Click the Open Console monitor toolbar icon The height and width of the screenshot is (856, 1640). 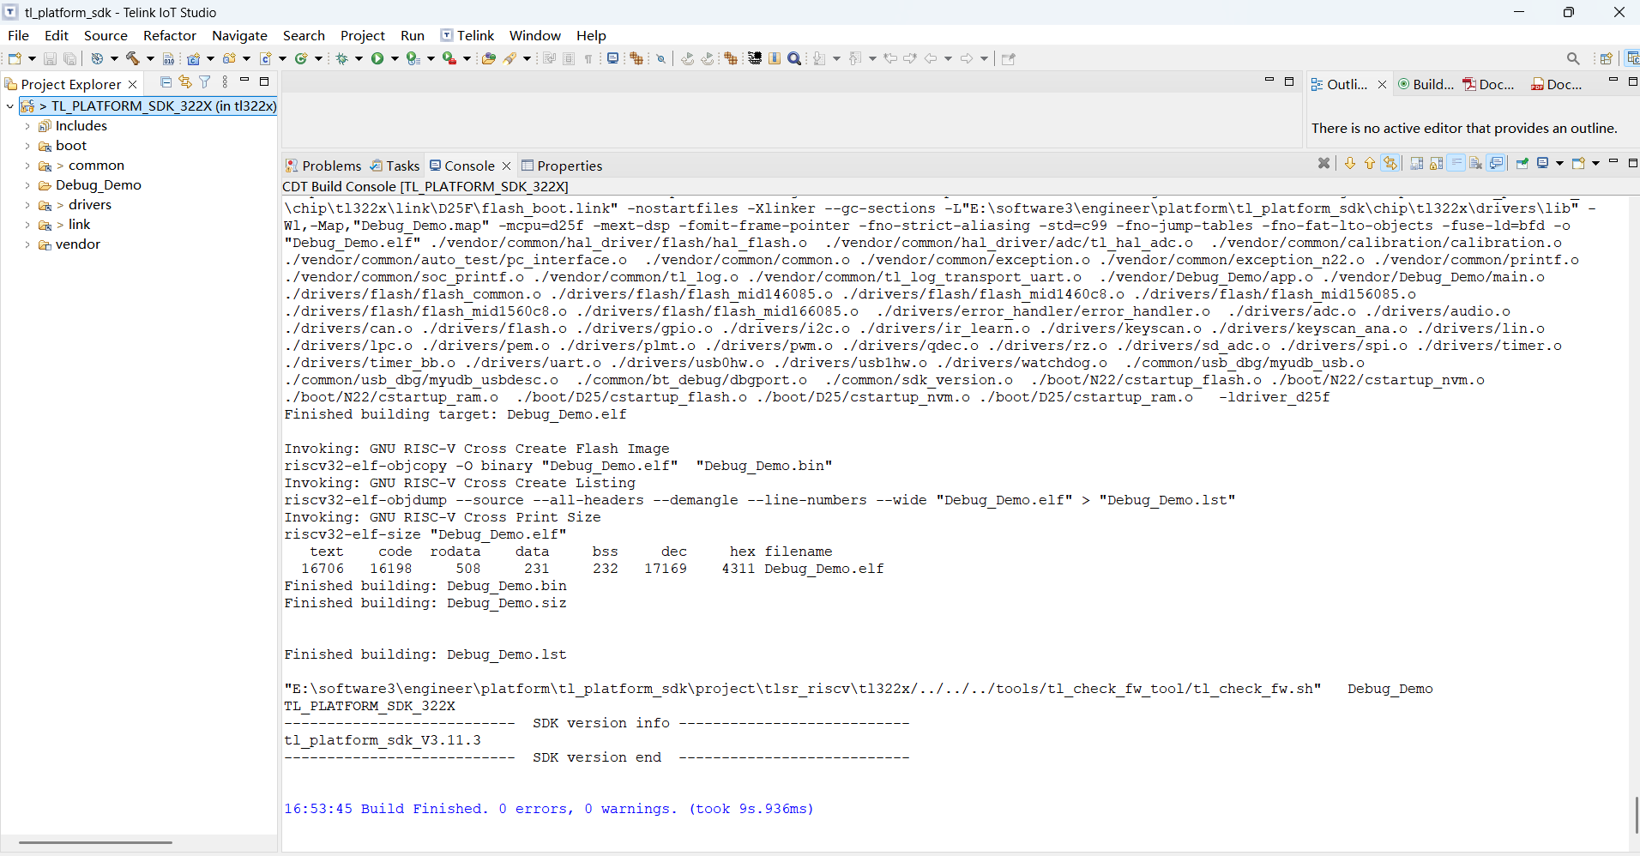point(612,58)
